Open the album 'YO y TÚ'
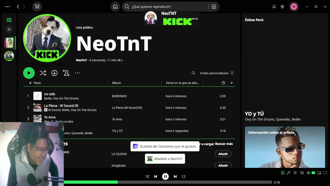The height and width of the screenshot is (186, 330). (117, 131)
